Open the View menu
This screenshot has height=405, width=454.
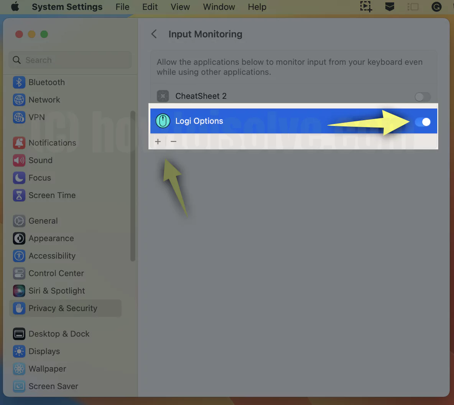coord(180,7)
